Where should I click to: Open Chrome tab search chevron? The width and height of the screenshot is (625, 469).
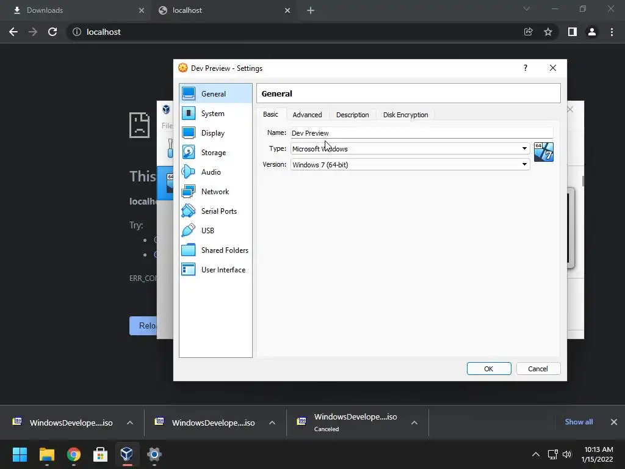(x=527, y=9)
